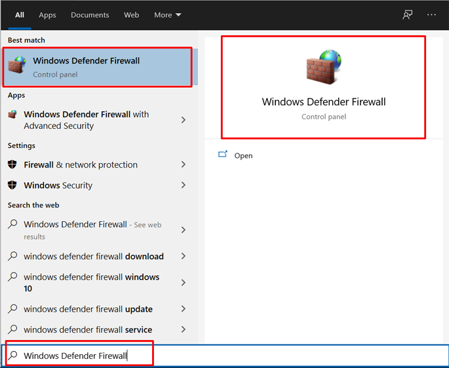This screenshot has height=368, width=449.
Task: Open the More dropdown filter
Action: [168, 15]
